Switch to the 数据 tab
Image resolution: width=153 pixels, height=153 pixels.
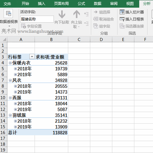pyautogui.click(x=98, y=4)
